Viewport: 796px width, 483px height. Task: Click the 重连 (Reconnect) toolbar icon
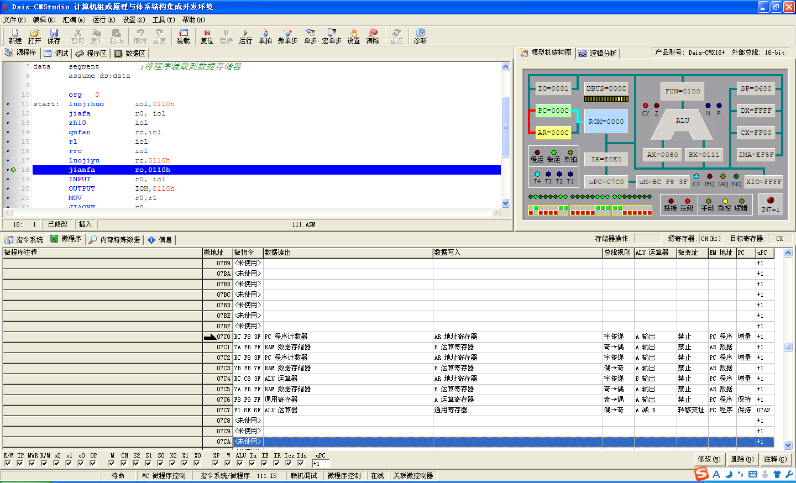tap(396, 36)
